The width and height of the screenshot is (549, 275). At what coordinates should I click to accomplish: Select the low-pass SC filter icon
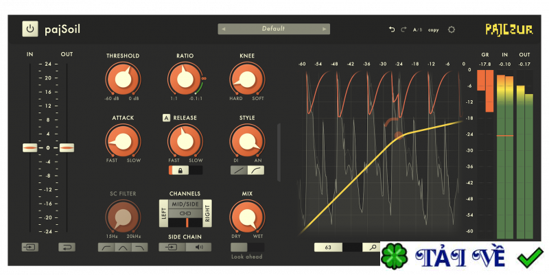click(139, 248)
